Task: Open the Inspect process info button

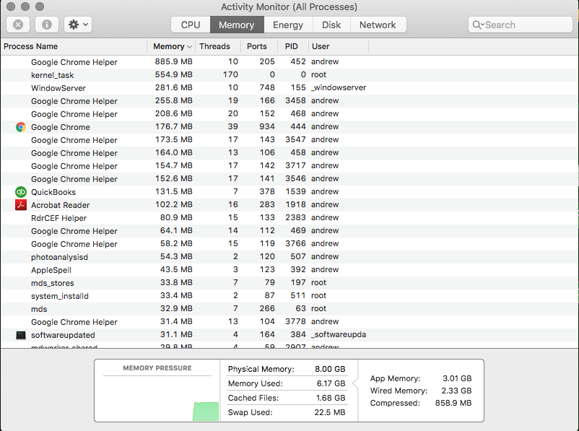Action: click(46, 25)
